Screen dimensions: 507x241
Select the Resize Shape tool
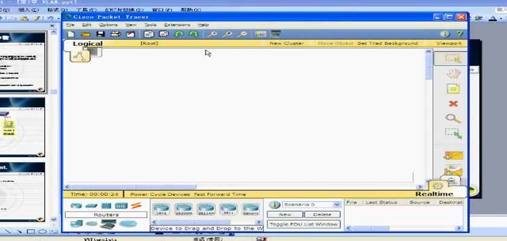coord(453,134)
